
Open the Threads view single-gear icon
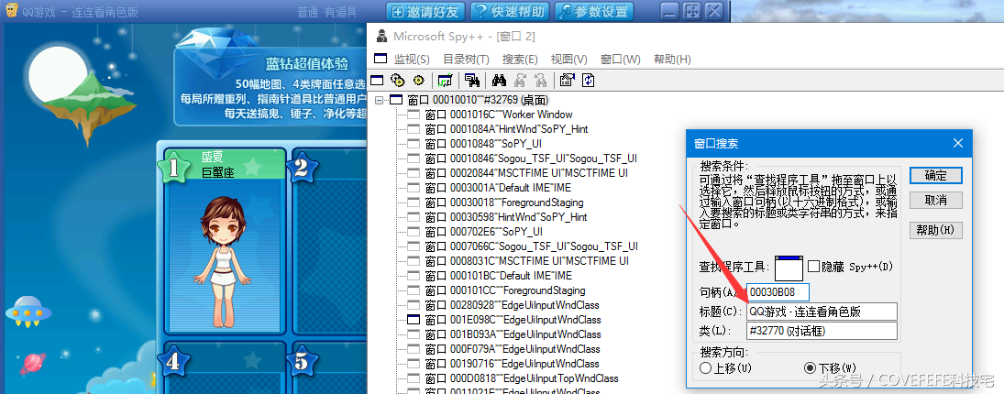tap(419, 80)
